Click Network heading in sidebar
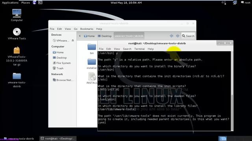 (x=57, y=74)
